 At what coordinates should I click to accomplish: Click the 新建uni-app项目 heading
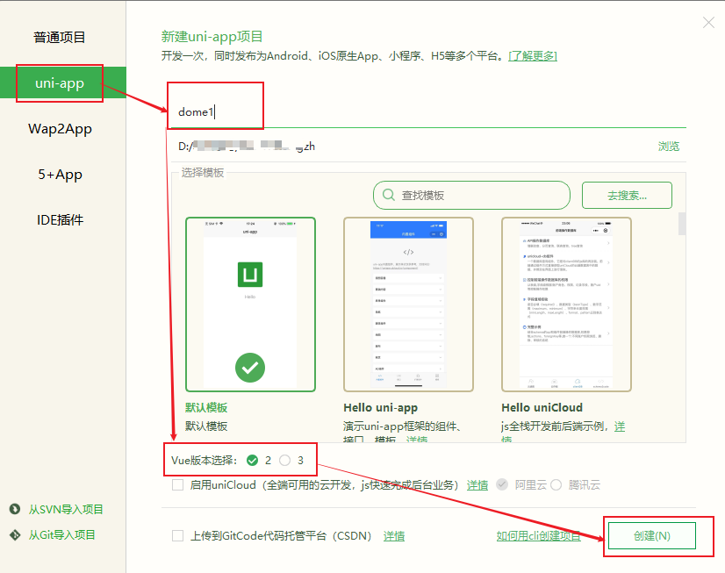click(212, 37)
